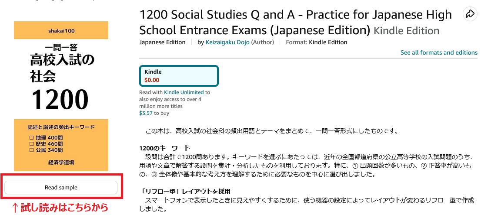Tick the 地理 400問 checkbox on cover
This screenshot has width=491, height=218.
[x=31, y=137]
